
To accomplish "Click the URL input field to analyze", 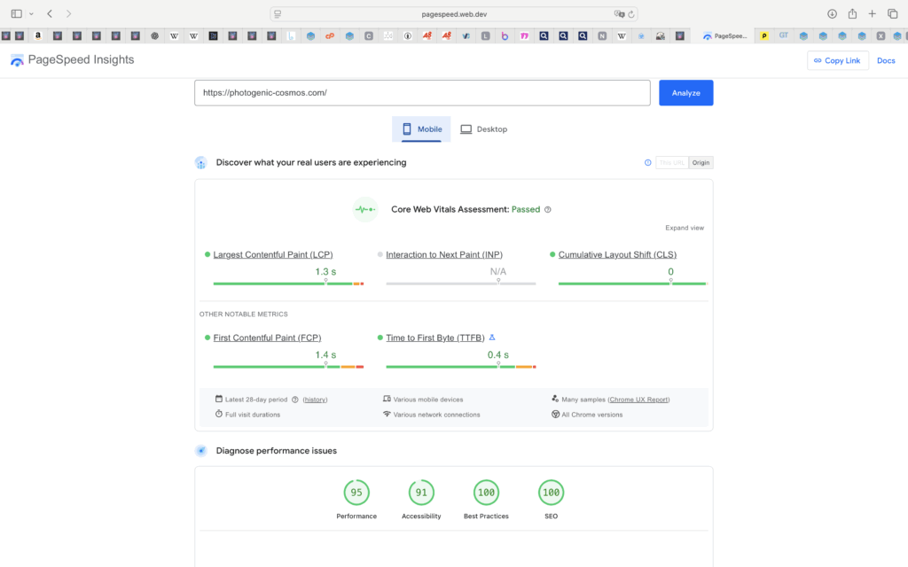I will coord(423,93).
